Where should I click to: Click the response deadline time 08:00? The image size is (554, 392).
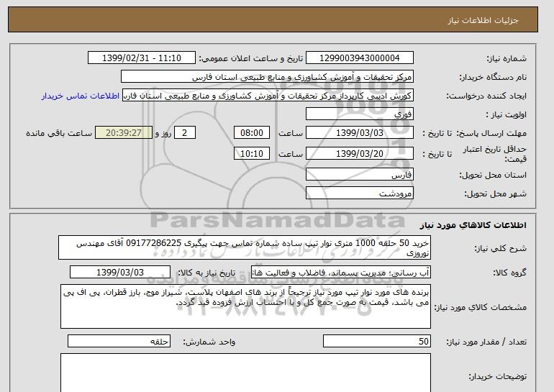(252, 133)
